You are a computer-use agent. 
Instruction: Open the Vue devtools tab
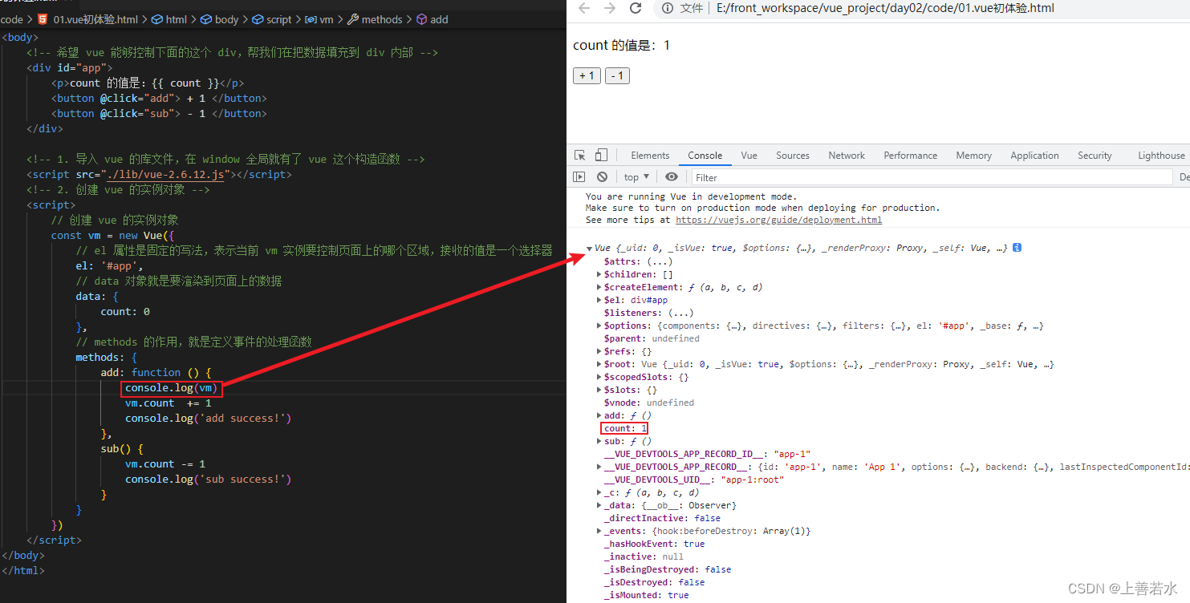tap(749, 156)
